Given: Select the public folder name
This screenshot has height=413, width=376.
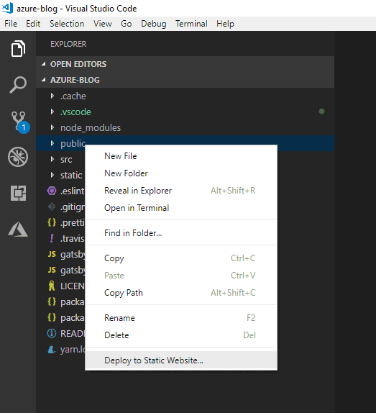Looking at the screenshot, I should [73, 144].
